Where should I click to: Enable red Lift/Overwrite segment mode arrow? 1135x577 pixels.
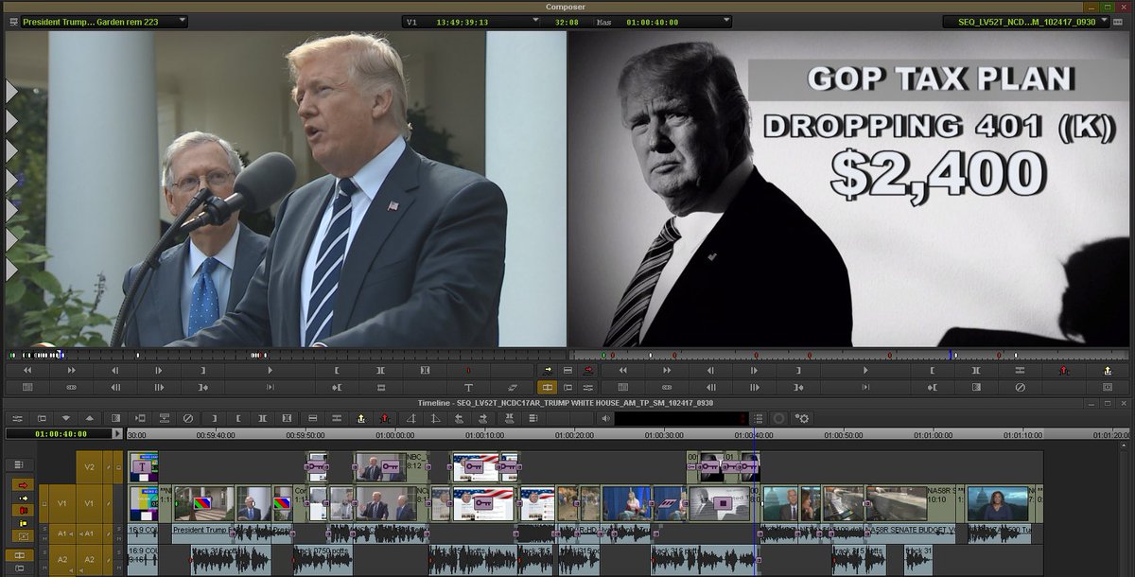(23, 485)
